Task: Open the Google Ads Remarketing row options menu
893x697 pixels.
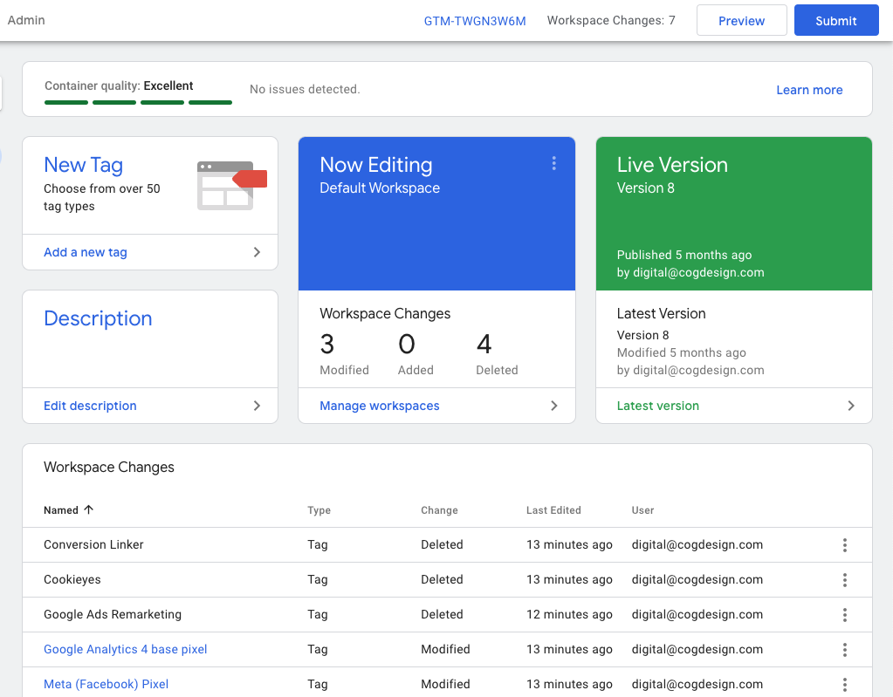Action: (845, 614)
